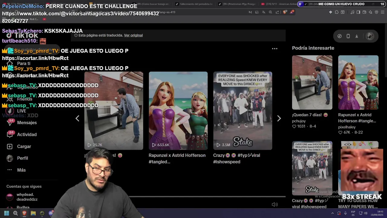This screenshot has width=387, height=218.
Task: Open the Brave Rewards triangle icon
Action: coord(292,12)
